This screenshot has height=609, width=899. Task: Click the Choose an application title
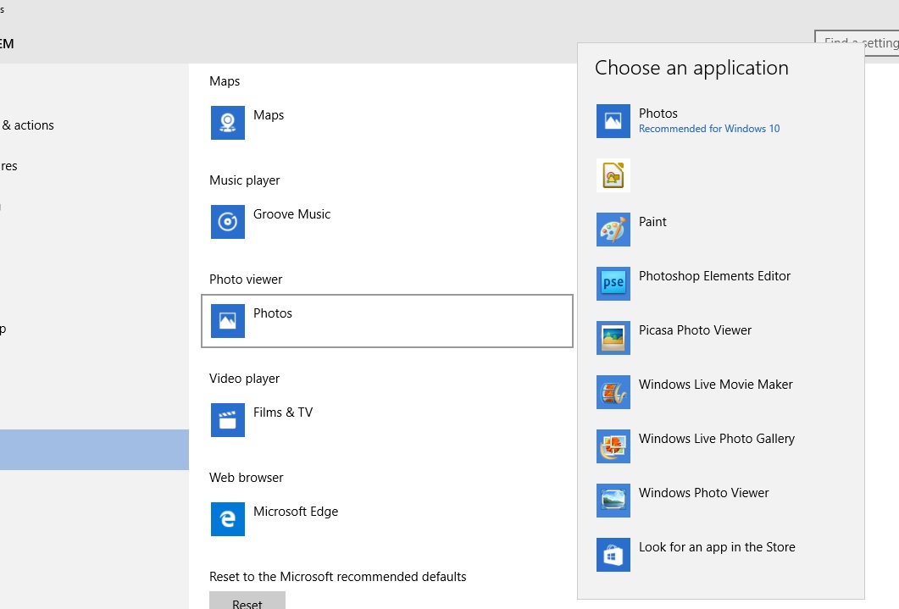(691, 68)
